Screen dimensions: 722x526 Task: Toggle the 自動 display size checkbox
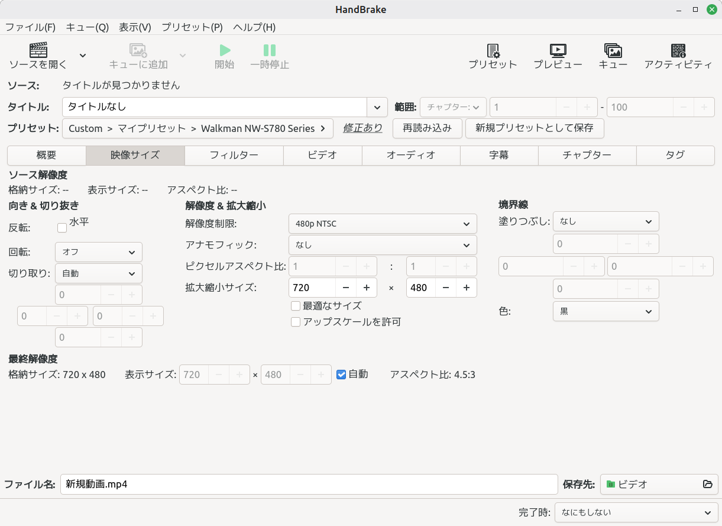pos(341,375)
